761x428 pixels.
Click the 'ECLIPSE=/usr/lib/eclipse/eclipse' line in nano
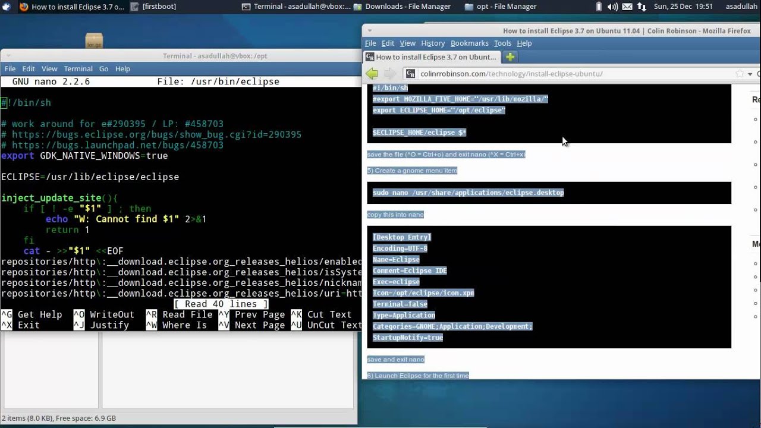click(x=90, y=177)
